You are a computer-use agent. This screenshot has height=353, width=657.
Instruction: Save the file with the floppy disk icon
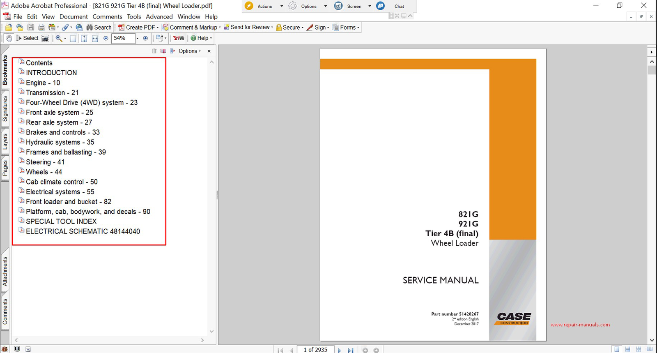click(x=31, y=28)
